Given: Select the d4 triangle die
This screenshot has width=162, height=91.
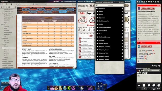Looking at the screenshot, I should click(139, 85).
